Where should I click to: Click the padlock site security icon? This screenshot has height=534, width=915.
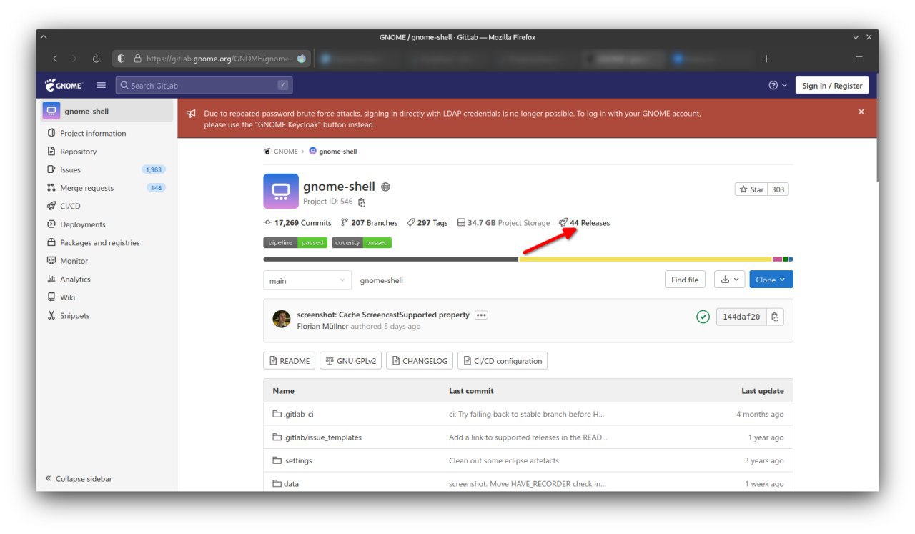[x=138, y=59]
